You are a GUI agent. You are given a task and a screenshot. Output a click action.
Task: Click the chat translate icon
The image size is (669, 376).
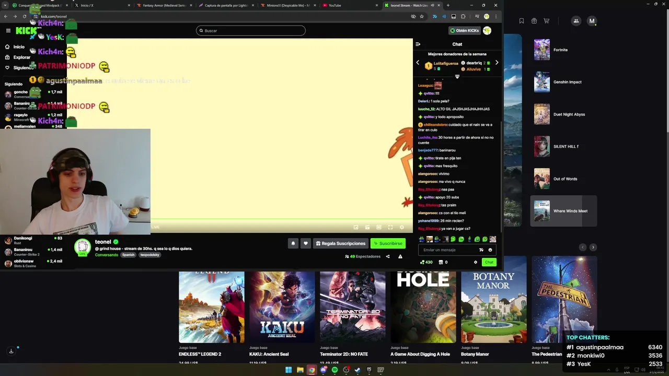click(x=481, y=250)
